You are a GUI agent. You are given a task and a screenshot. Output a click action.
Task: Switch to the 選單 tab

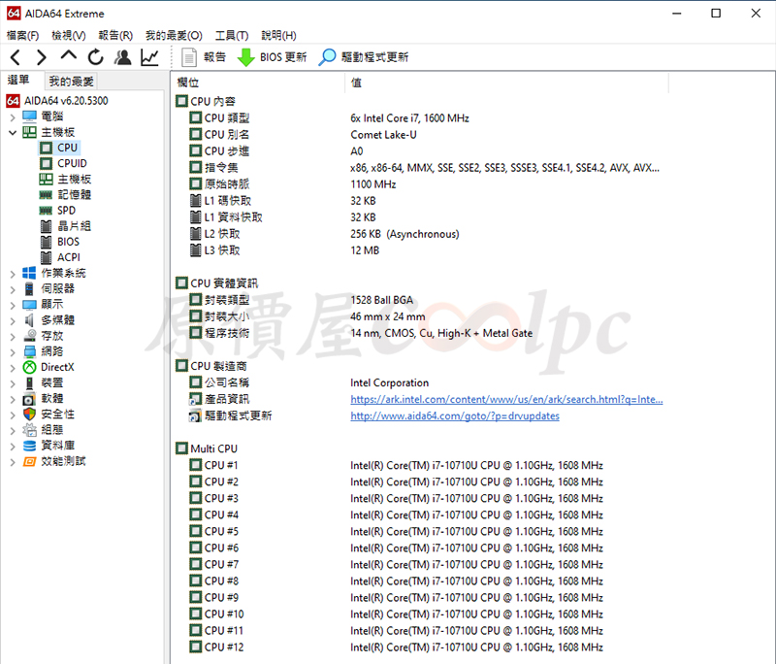point(18,81)
